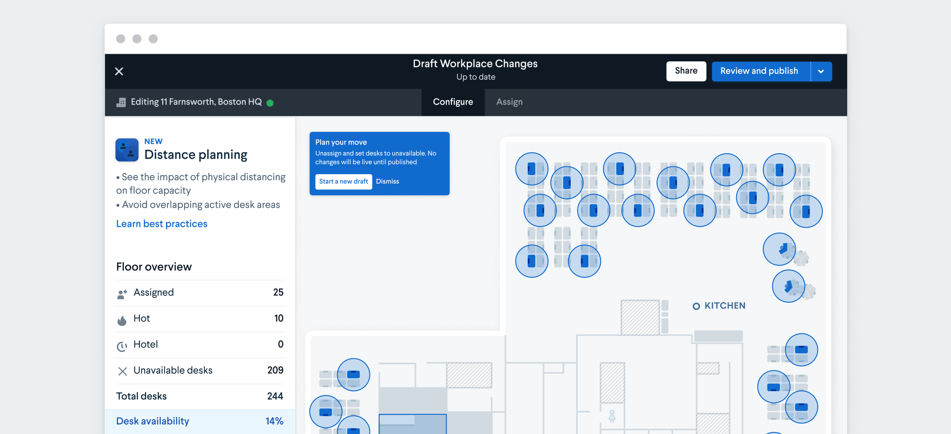Click Review and publish button
Image resolution: width=951 pixels, height=434 pixels.
(761, 71)
